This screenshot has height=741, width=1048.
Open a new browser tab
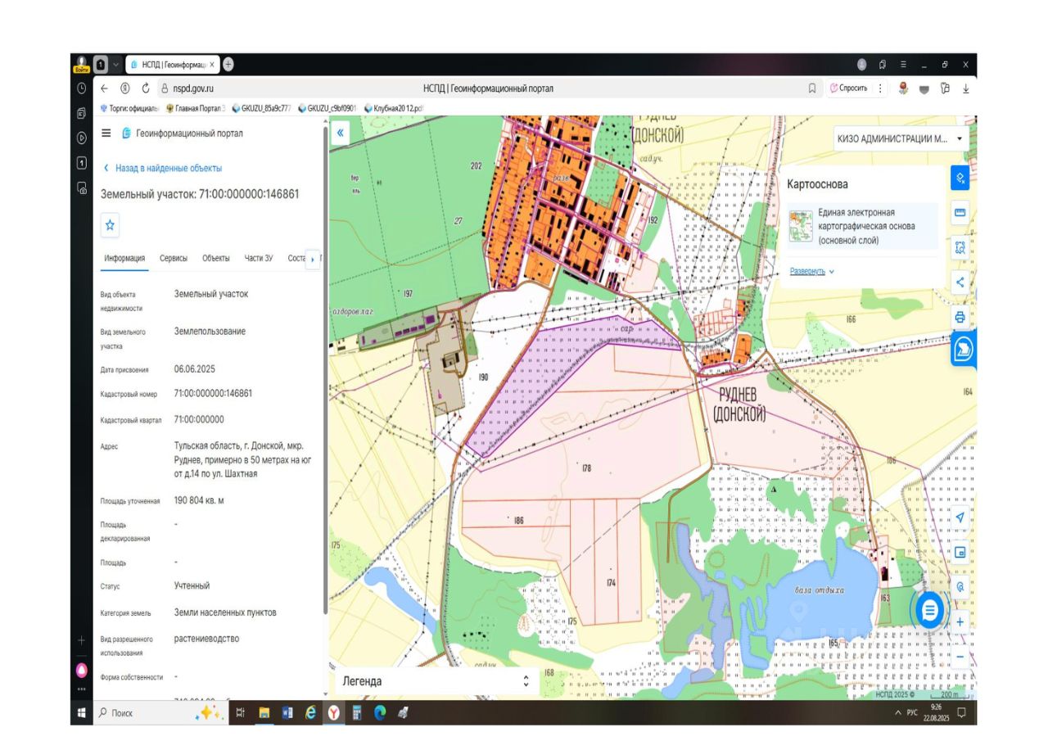click(228, 64)
